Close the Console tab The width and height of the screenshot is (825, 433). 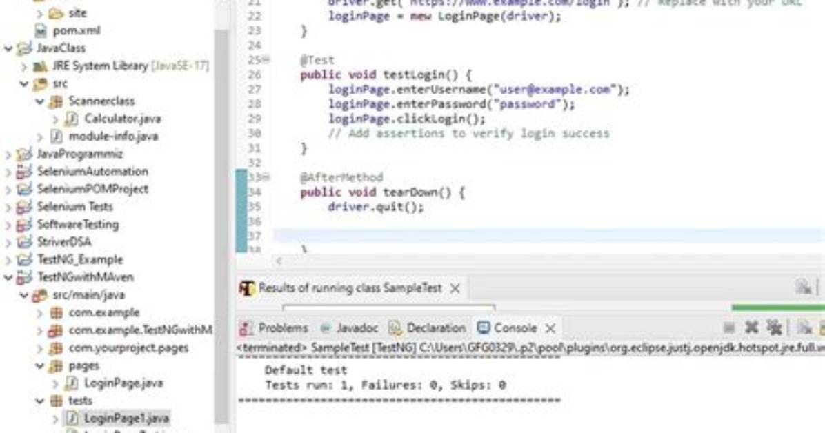pyautogui.click(x=550, y=328)
